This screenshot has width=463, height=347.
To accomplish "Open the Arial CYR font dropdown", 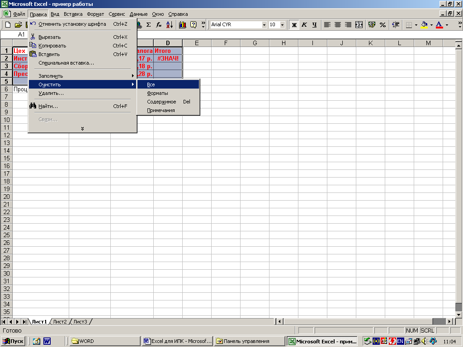I will click(264, 25).
